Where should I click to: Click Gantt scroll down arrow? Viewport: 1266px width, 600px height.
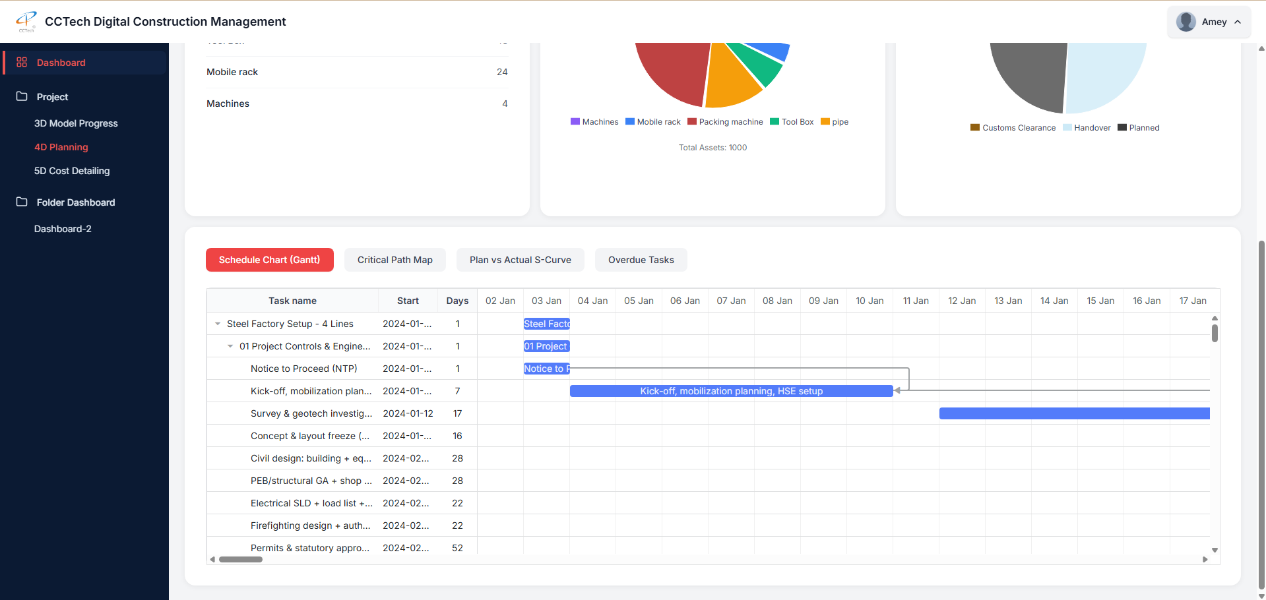point(1215,550)
